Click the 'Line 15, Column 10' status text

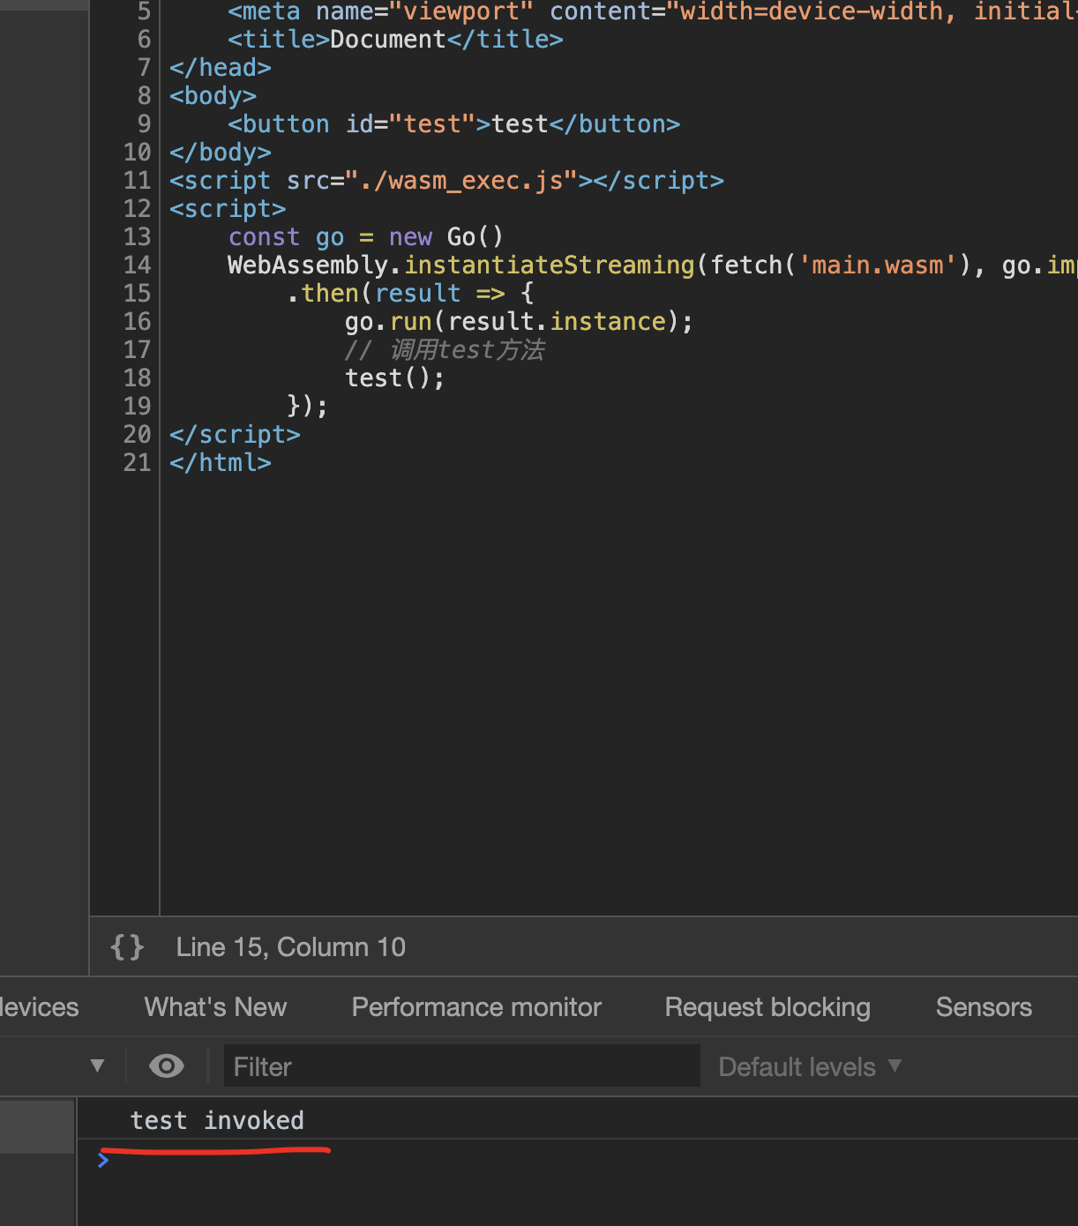point(291,947)
